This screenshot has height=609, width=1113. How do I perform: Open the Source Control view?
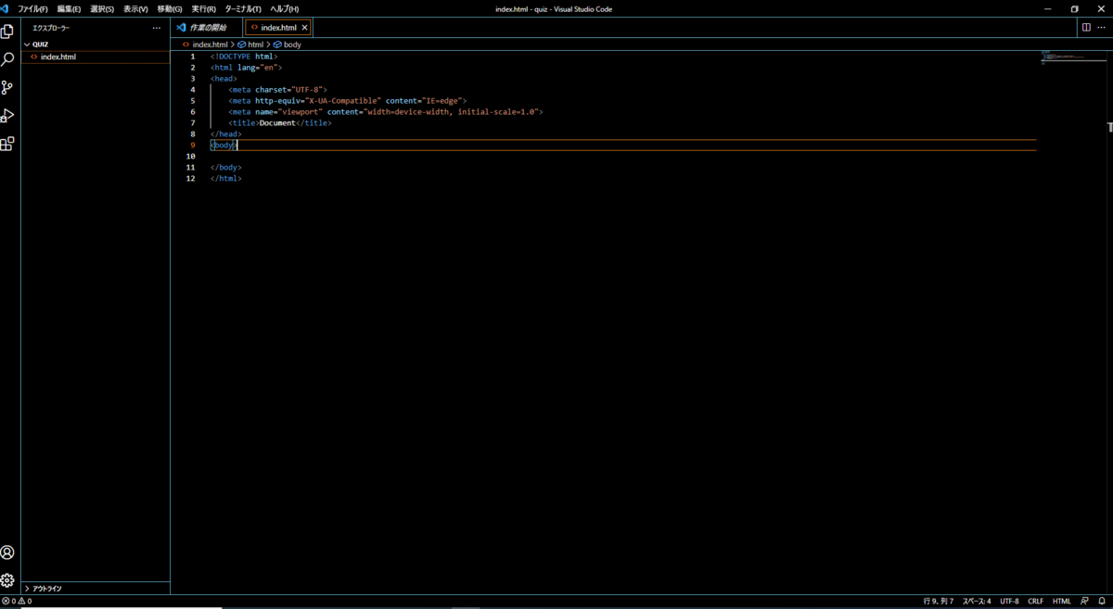pyautogui.click(x=7, y=87)
